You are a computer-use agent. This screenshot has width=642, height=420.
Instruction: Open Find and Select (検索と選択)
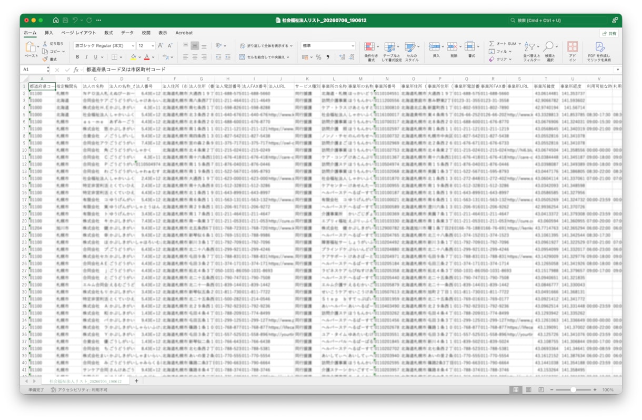(550, 52)
